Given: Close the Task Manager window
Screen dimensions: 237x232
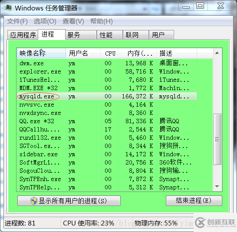Looking at the screenshot, I should click(x=221, y=7).
